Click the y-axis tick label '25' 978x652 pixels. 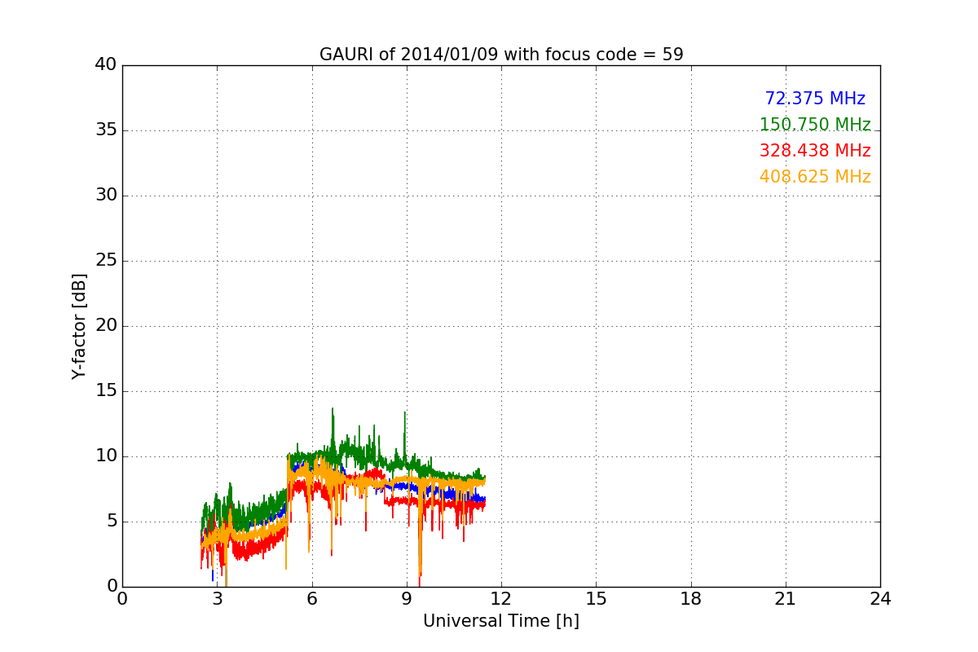pyautogui.click(x=106, y=261)
